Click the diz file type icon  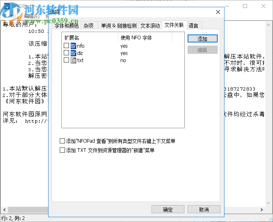[x=73, y=53]
